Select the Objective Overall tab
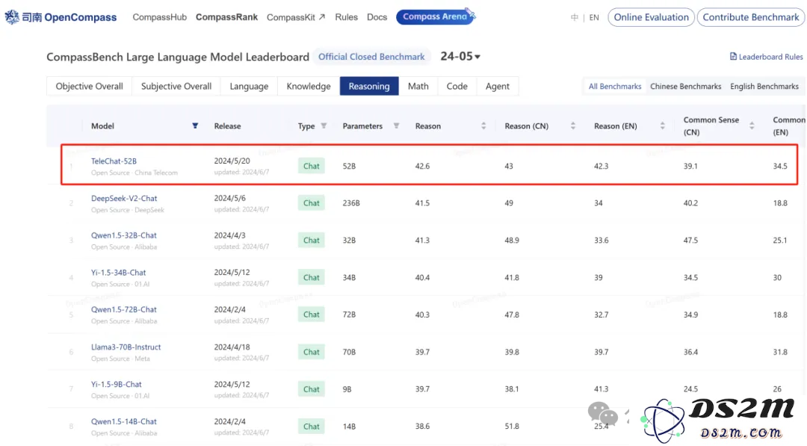This screenshot has height=446, width=807. pyautogui.click(x=89, y=86)
